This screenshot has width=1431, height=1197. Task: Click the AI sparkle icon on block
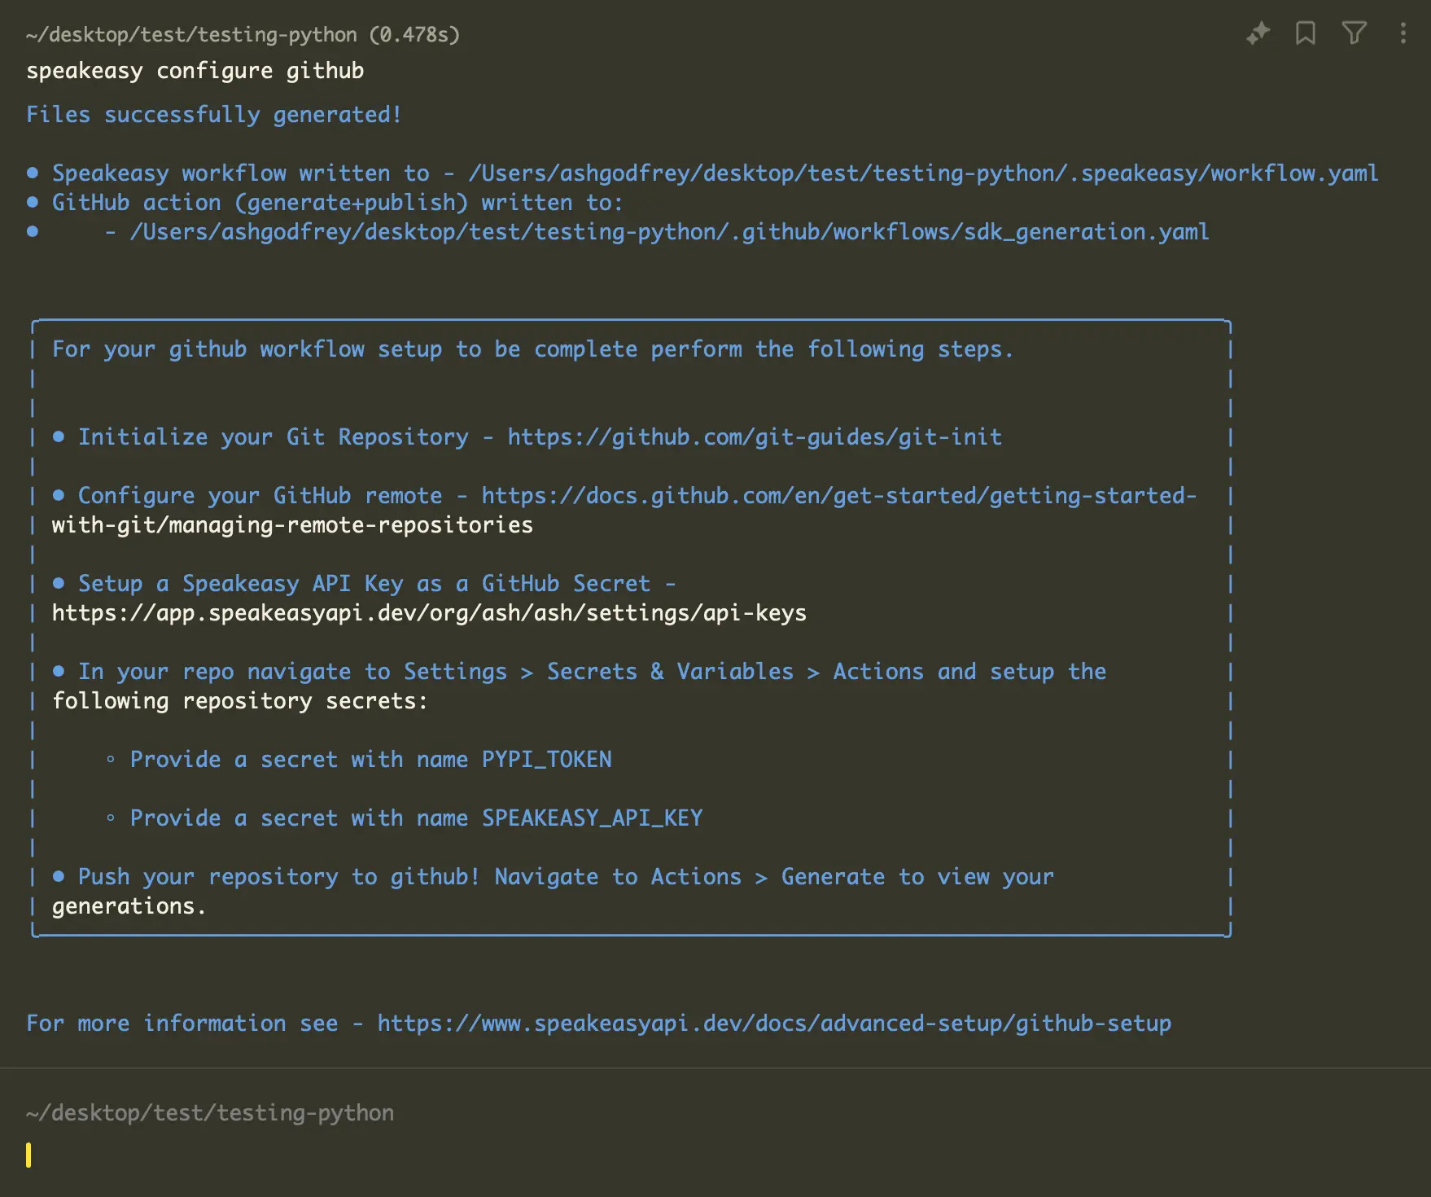(1258, 33)
